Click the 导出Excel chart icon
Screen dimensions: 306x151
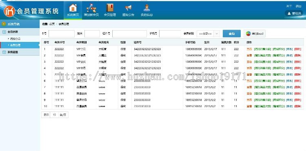pyautogui.click(x=248, y=34)
